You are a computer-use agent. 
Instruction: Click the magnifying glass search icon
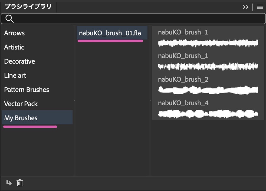[9, 19]
